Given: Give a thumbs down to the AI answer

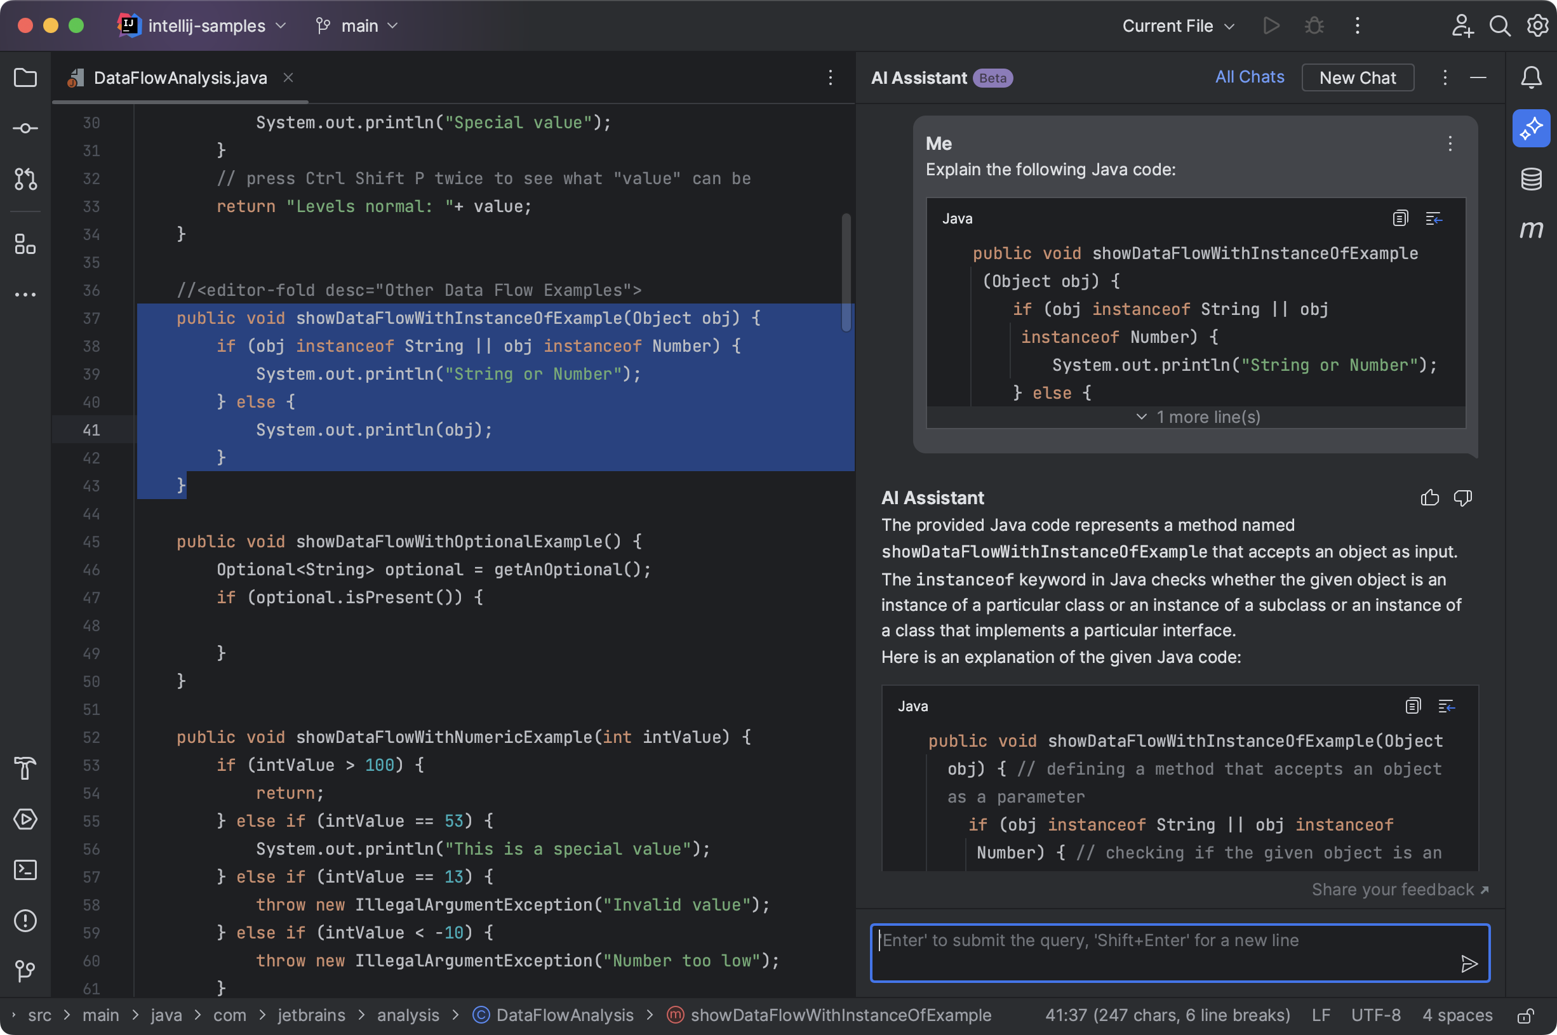Looking at the screenshot, I should point(1462,498).
